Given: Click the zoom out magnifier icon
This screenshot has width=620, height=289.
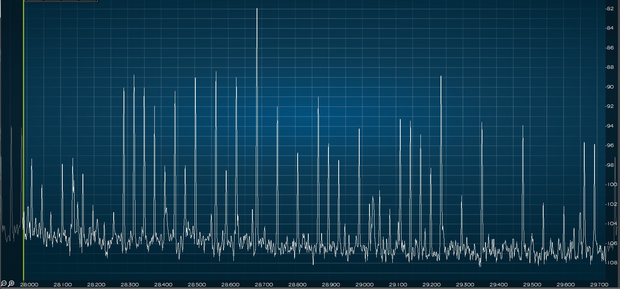Looking at the screenshot, I should (x=4, y=283).
